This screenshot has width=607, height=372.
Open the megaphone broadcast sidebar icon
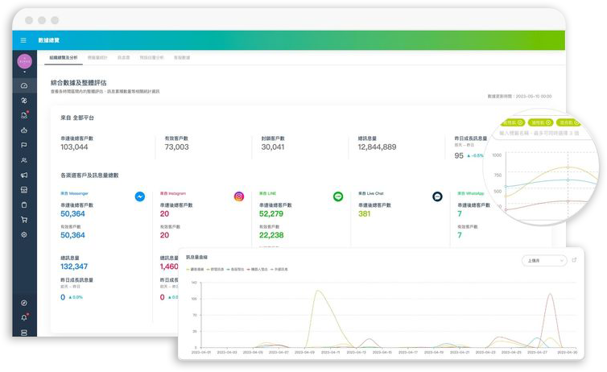pos(24,175)
